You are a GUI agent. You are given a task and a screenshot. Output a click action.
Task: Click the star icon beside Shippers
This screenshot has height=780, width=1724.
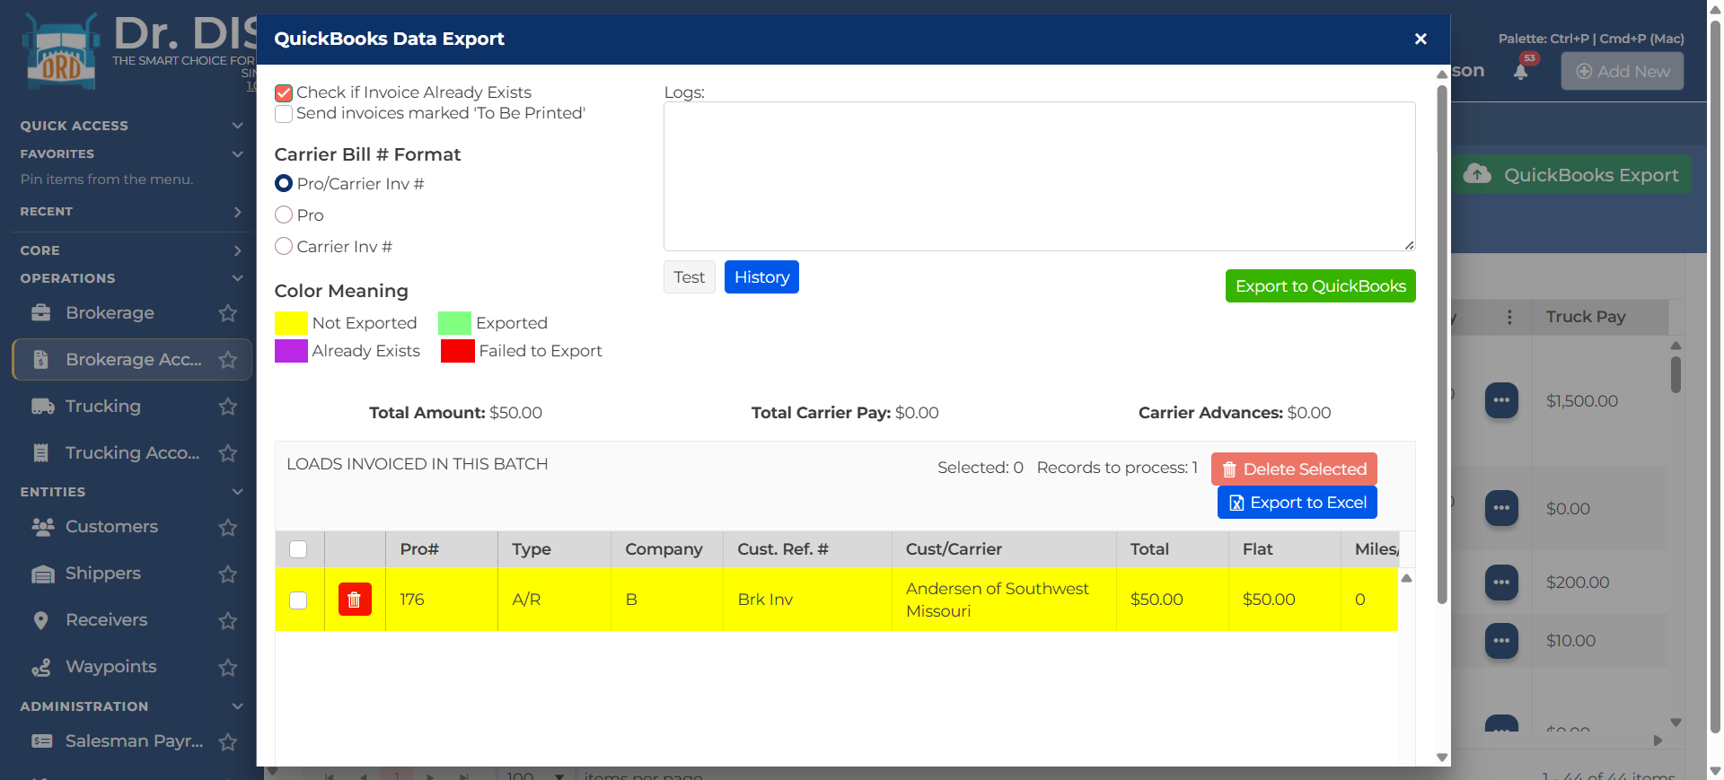pos(228,574)
